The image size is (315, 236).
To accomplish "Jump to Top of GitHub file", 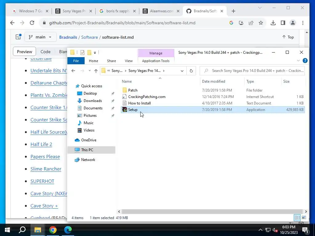I will [288, 37].
